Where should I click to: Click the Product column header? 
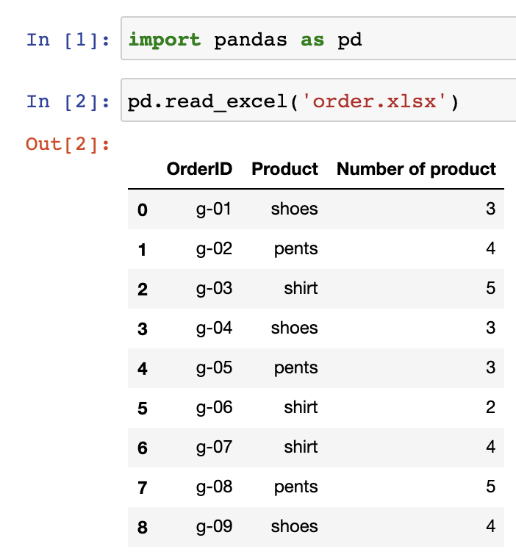tap(284, 169)
